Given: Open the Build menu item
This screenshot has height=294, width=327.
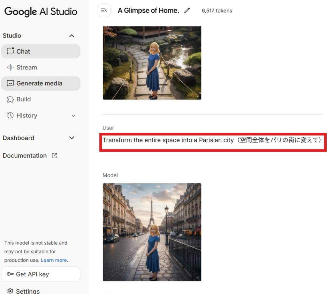Looking at the screenshot, I should pyautogui.click(x=41, y=99).
